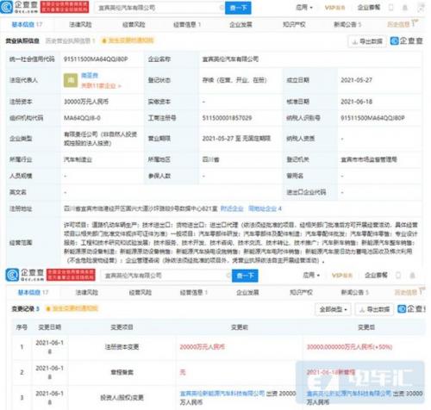This screenshot has width=431, height=410.
Task: Open the 应用 dropdown in the header above 变更记录
Action: point(311,275)
